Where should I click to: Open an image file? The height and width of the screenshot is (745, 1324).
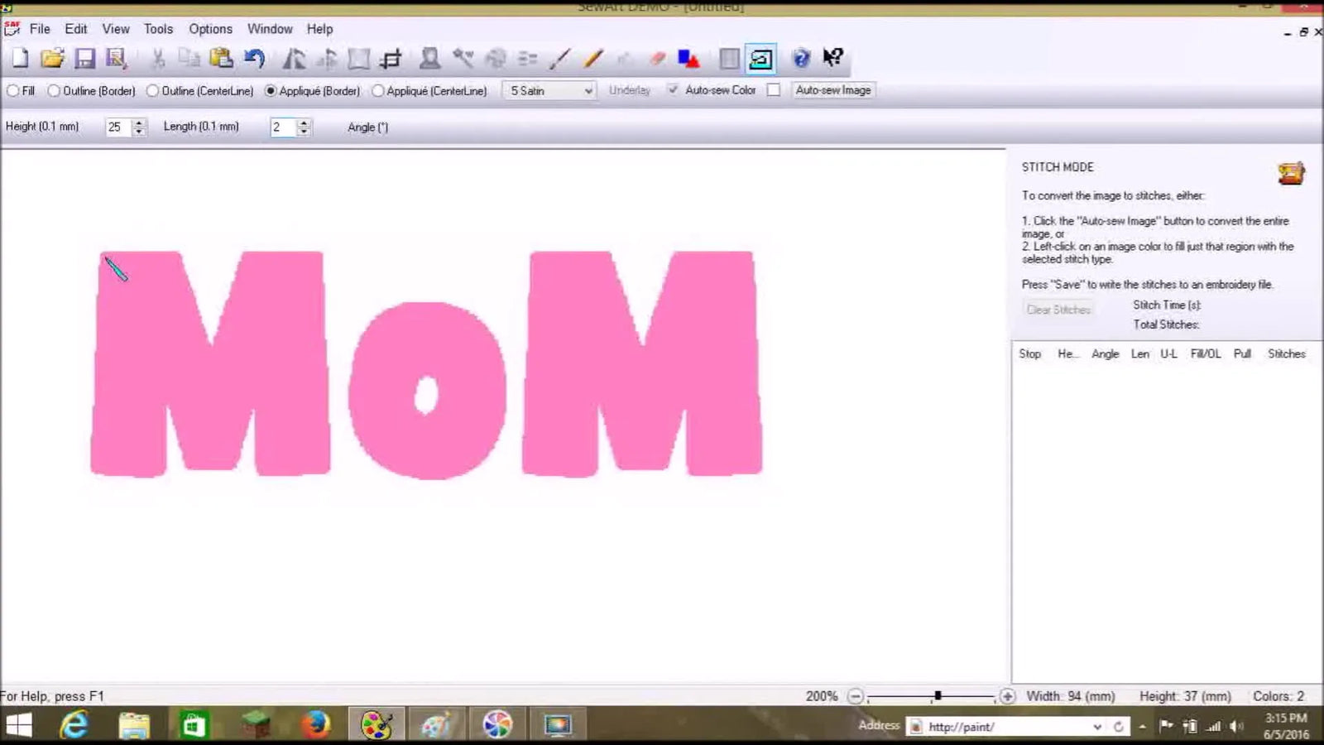(53, 58)
